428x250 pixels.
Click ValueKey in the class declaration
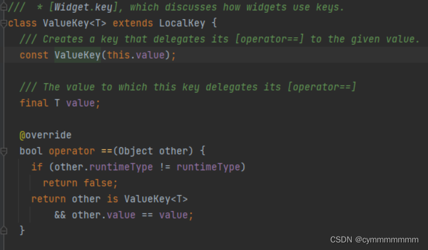66,23
